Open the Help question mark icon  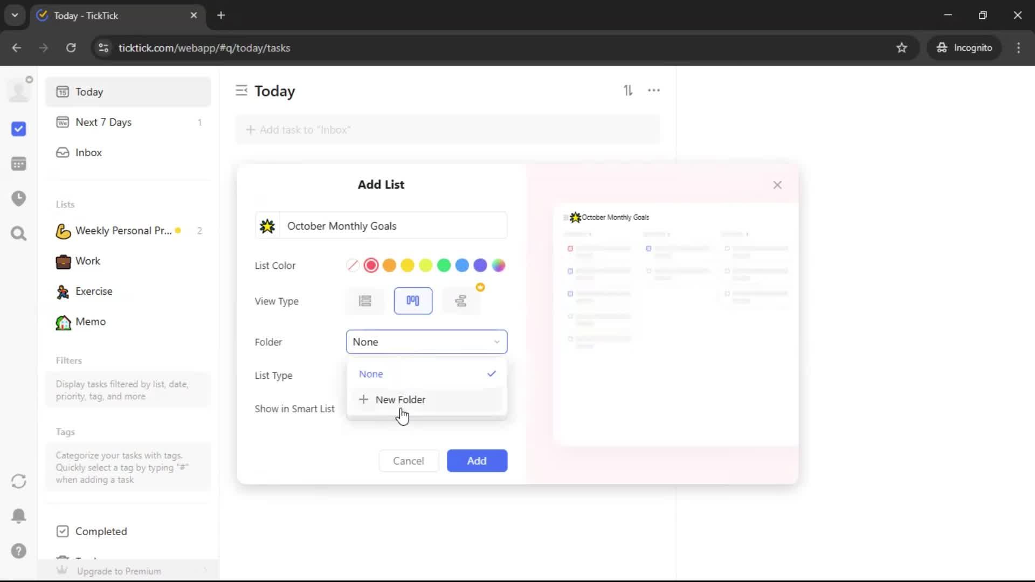(18, 551)
